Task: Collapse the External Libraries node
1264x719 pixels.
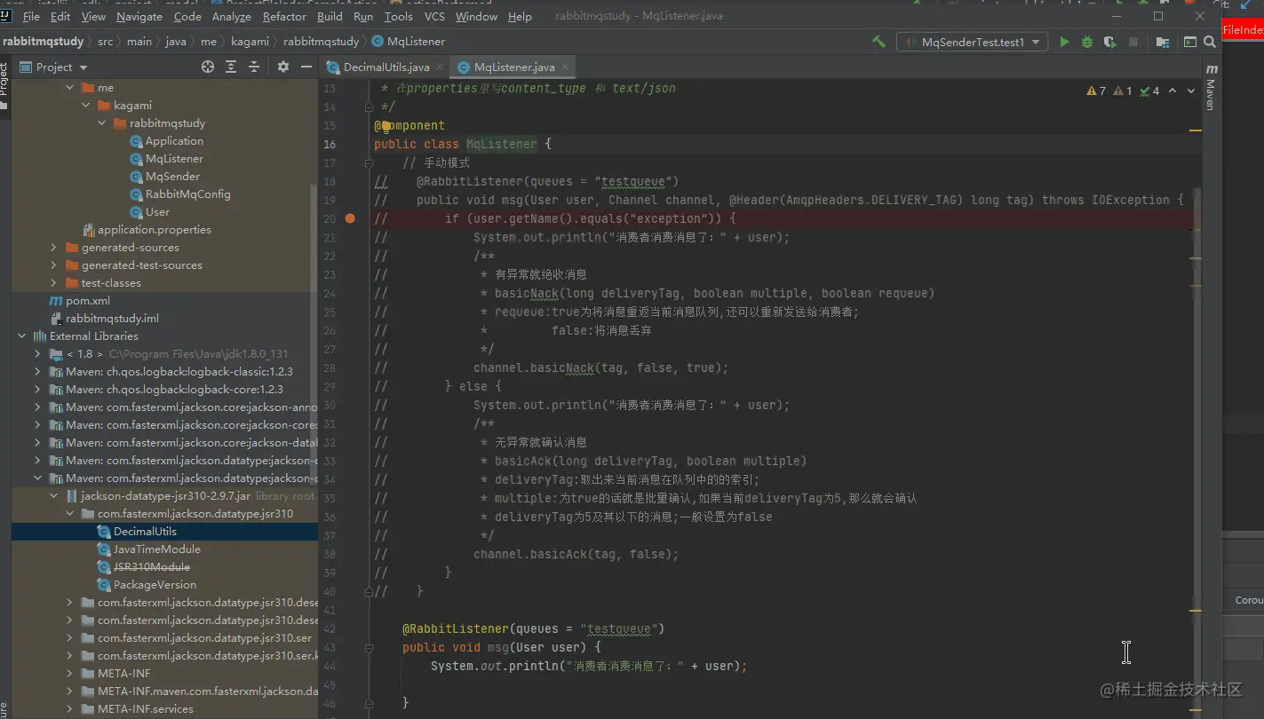Action: (21, 336)
